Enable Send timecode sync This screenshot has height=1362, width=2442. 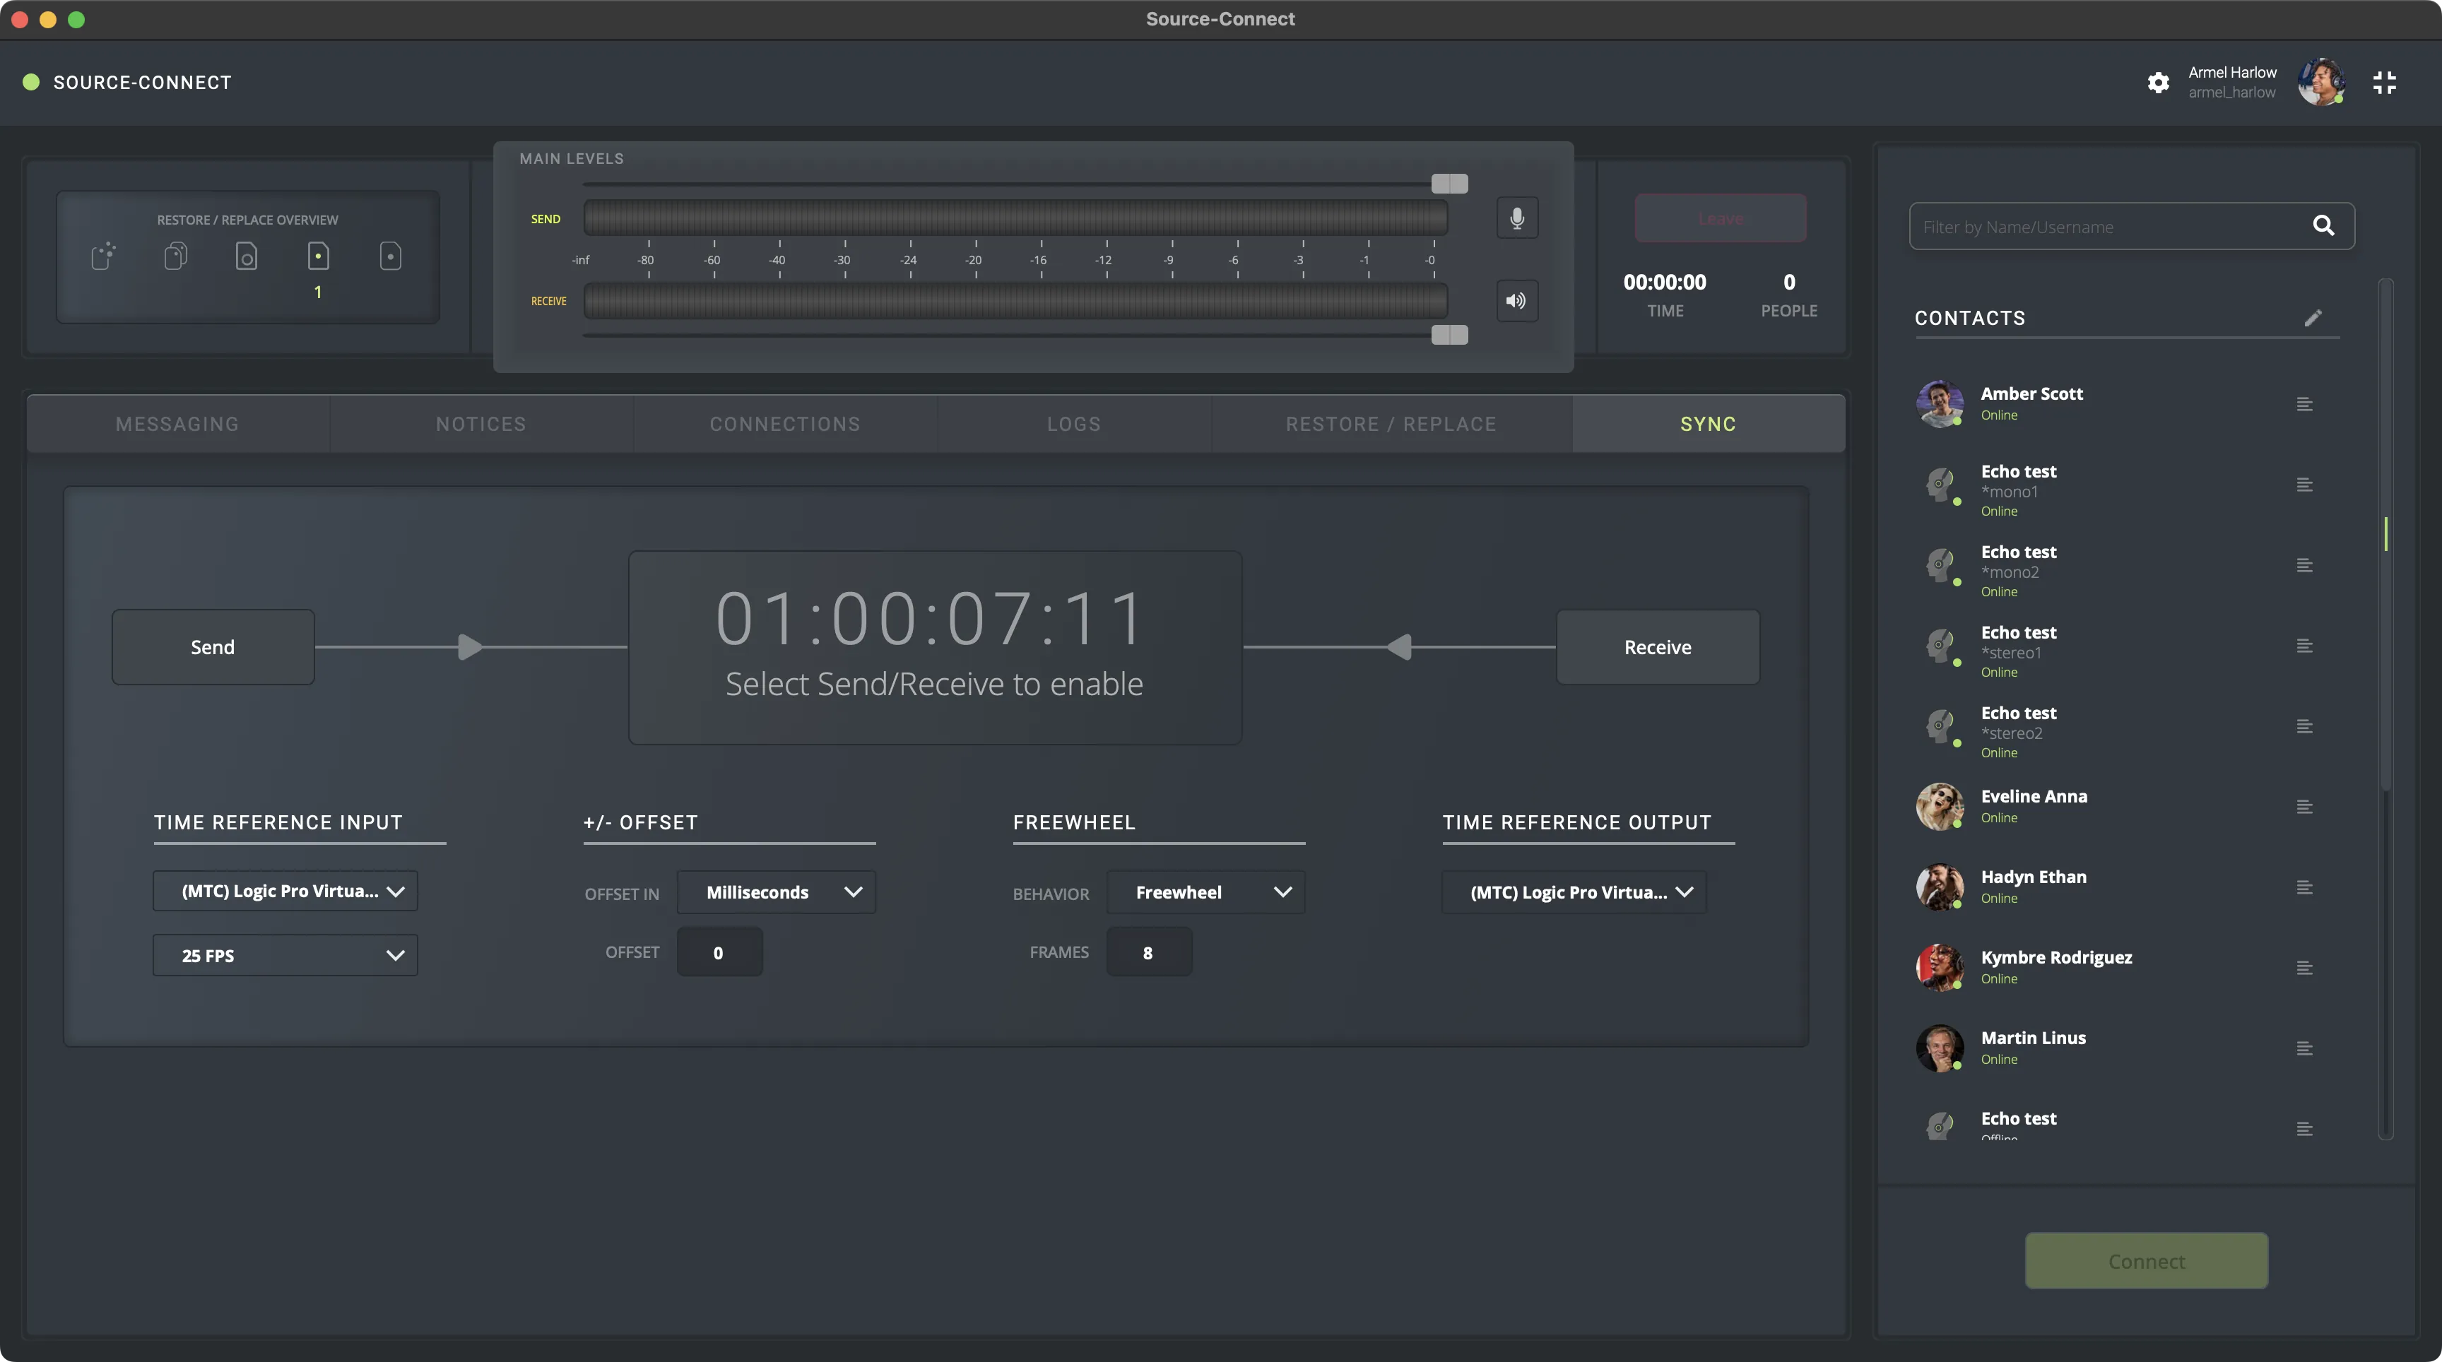coord(213,647)
